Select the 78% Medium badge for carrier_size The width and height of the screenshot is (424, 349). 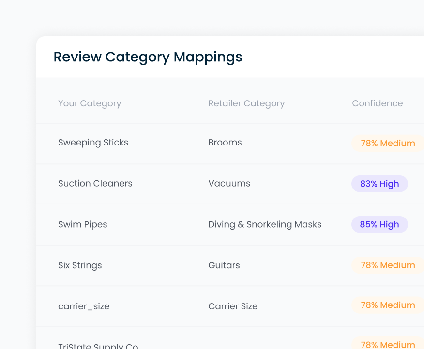(x=387, y=305)
